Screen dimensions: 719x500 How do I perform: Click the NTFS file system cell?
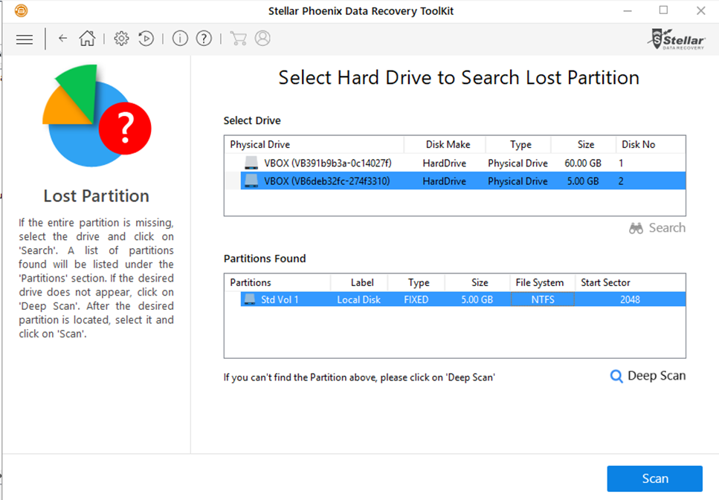(543, 299)
